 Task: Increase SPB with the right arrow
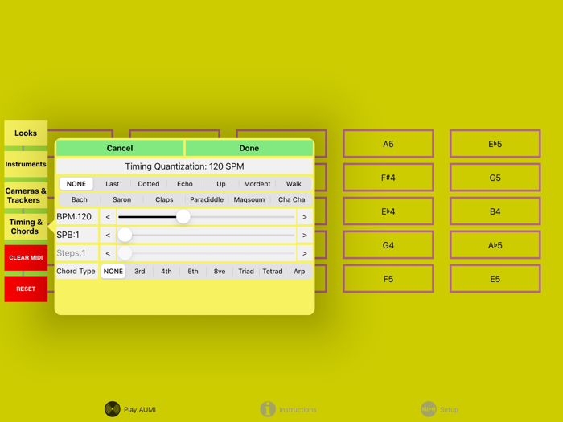pyautogui.click(x=305, y=235)
